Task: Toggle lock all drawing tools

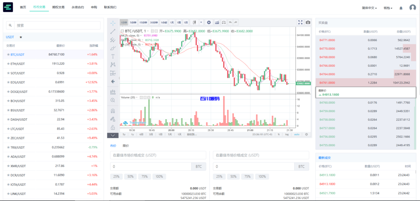Action: coord(113,127)
